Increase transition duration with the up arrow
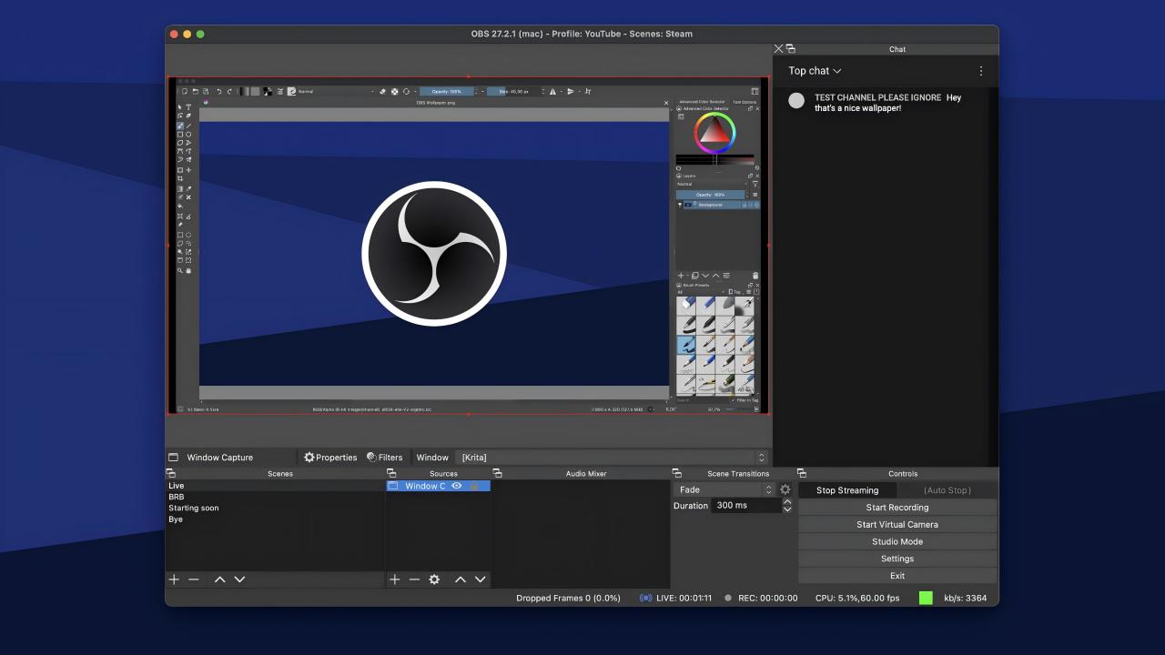 (x=787, y=501)
